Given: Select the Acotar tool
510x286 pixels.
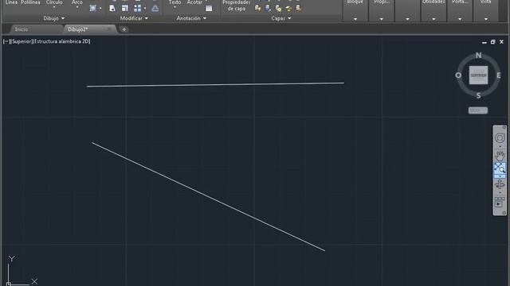Looking at the screenshot, I should pyautogui.click(x=194, y=2).
